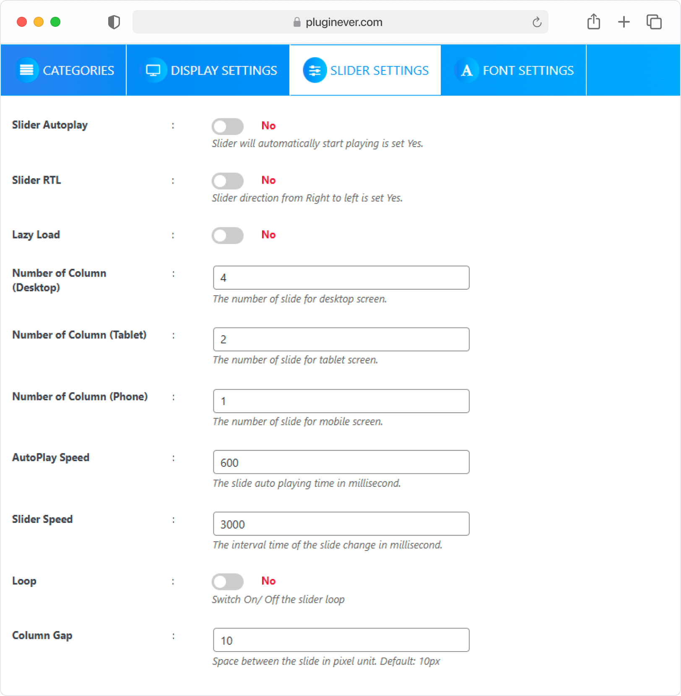Viewport: 681px width, 696px height.
Task: Click the 'Slider RTL' label
Action: click(x=36, y=180)
